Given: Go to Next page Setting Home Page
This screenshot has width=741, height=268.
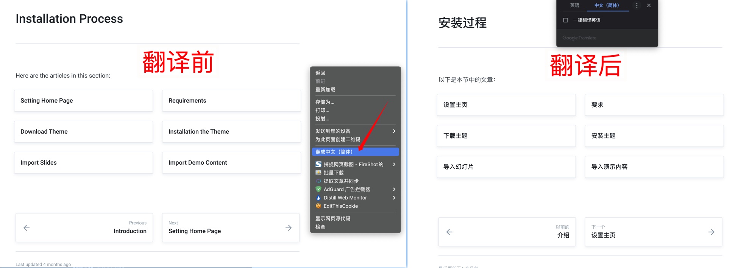Looking at the screenshot, I should click(231, 227).
